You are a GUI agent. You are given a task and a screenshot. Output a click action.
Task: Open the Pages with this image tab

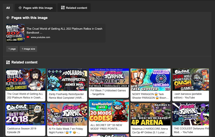[x=35, y=8]
